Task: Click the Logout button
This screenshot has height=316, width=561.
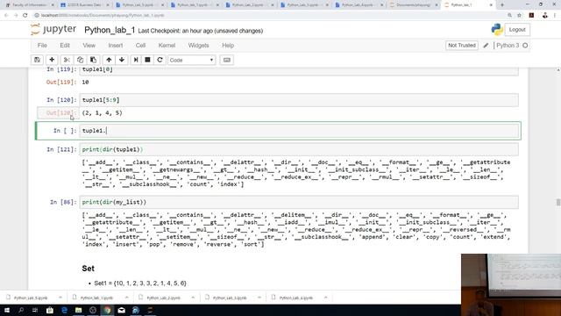Action: pyautogui.click(x=517, y=30)
